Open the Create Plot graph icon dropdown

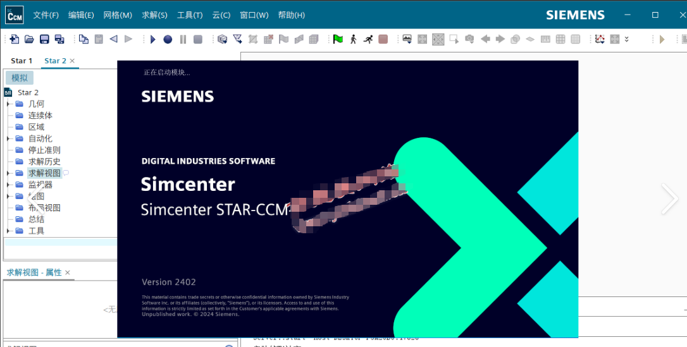600,39
